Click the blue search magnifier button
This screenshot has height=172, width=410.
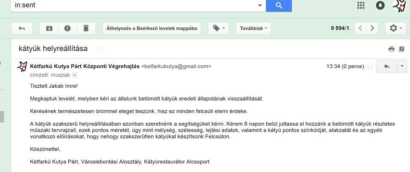[x=278, y=6]
